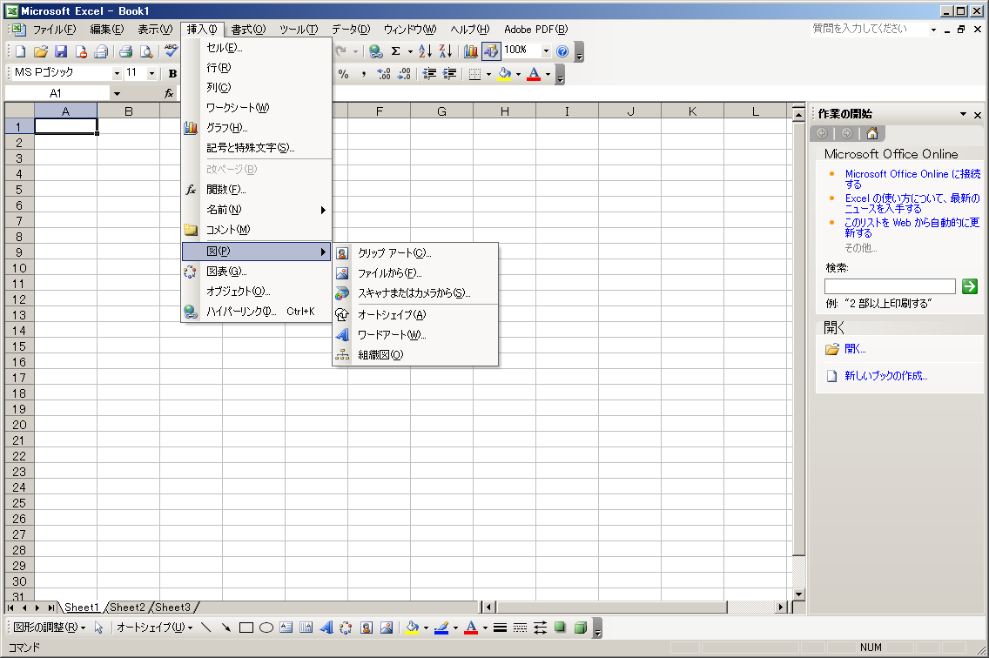Click the 検索 search input field
Viewport: 989px width, 658px height.
pos(889,286)
